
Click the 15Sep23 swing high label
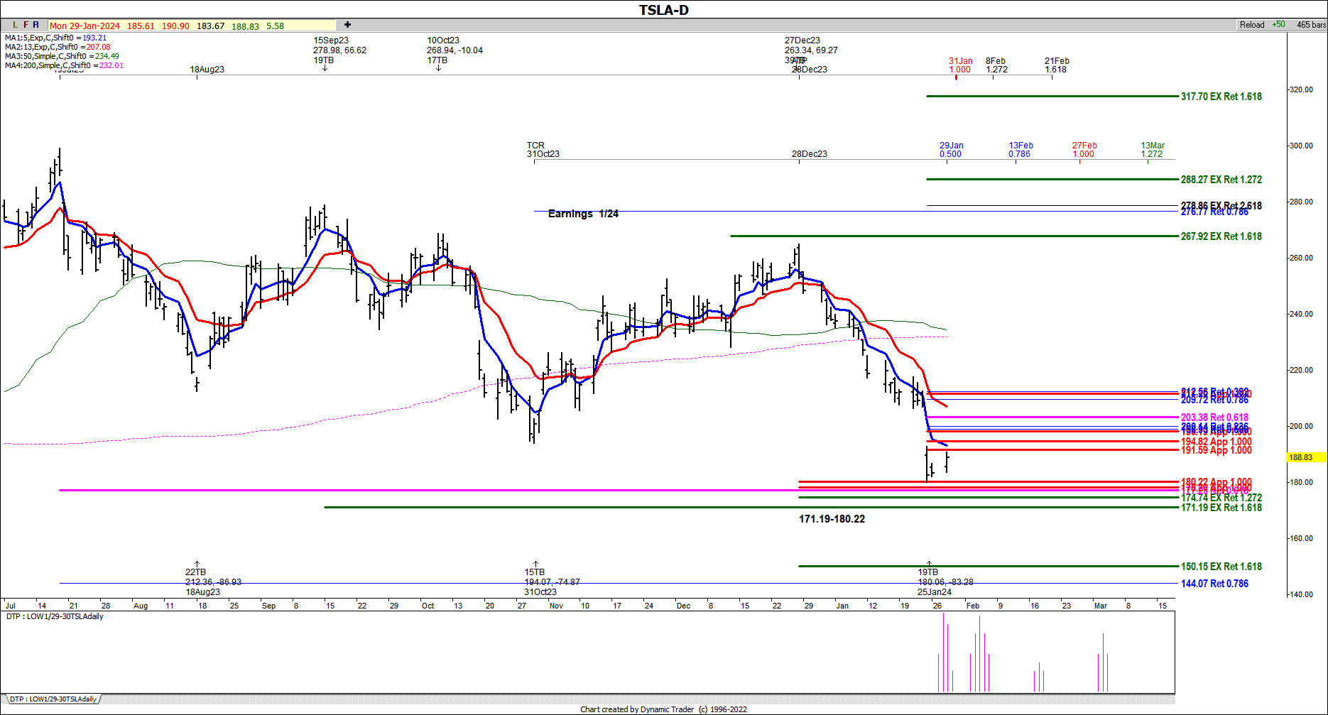[339, 50]
